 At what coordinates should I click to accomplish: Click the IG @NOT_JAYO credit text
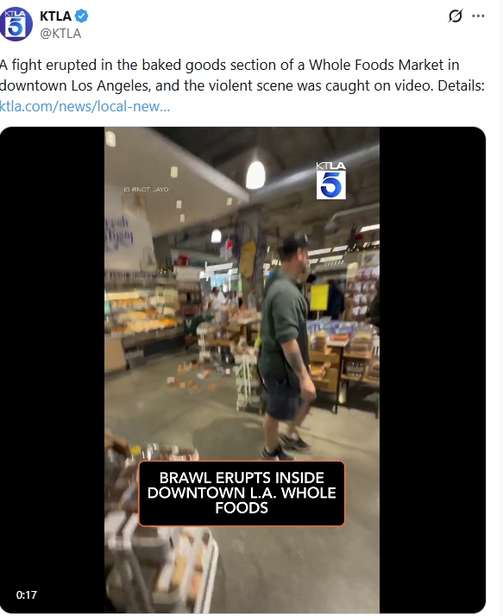point(146,189)
